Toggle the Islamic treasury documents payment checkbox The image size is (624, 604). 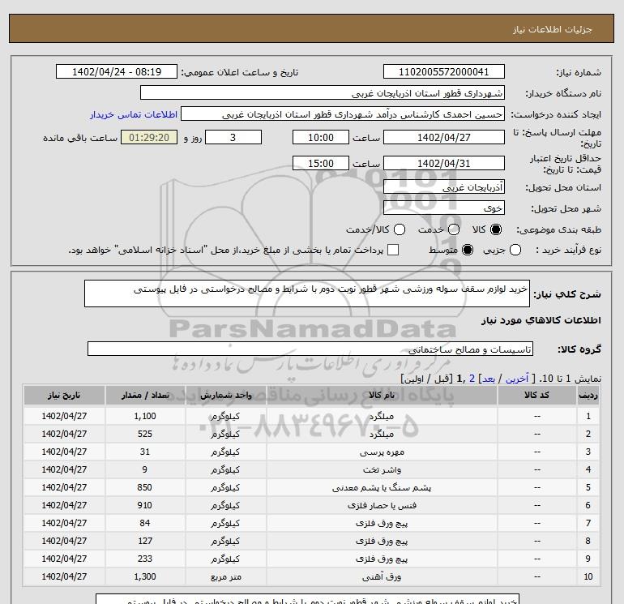[393, 250]
